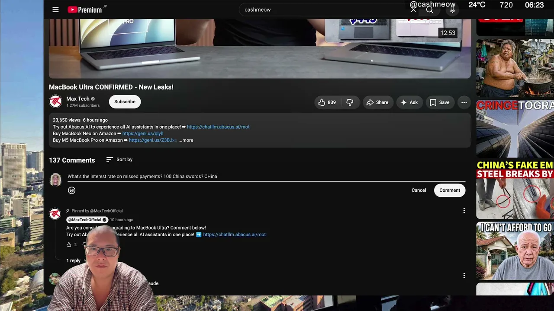Open the geni.us M5 MacBook Pro link
The height and width of the screenshot is (311, 554).
point(153,140)
